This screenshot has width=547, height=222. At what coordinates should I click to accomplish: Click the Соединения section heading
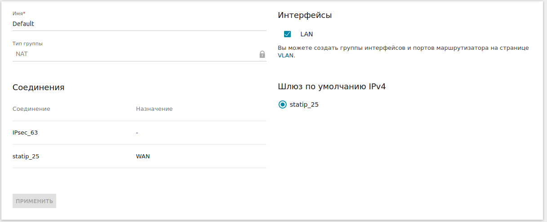tap(39, 87)
